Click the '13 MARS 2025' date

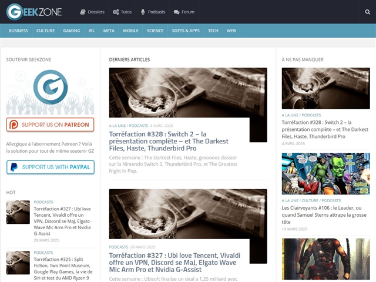point(294,229)
